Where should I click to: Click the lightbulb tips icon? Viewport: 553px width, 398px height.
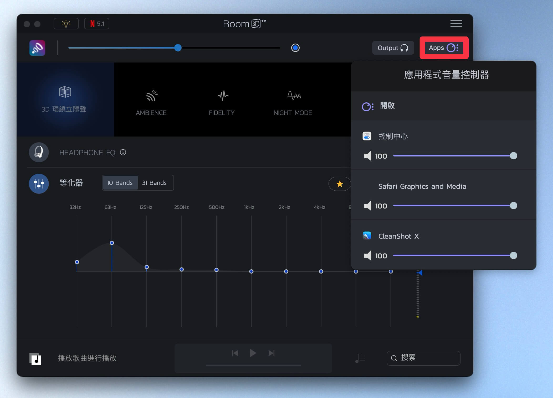66,24
